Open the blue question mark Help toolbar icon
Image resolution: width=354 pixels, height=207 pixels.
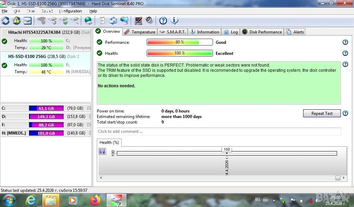point(163,21)
